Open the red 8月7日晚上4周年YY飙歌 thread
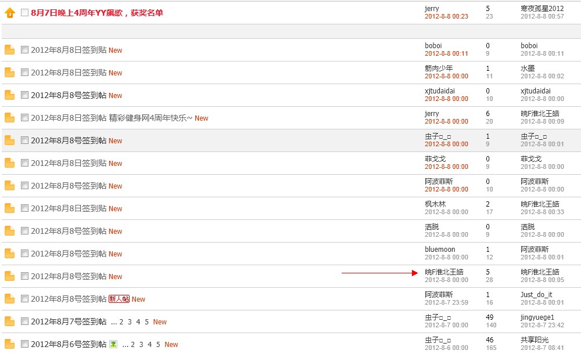This screenshot has width=581, height=354. (x=97, y=13)
